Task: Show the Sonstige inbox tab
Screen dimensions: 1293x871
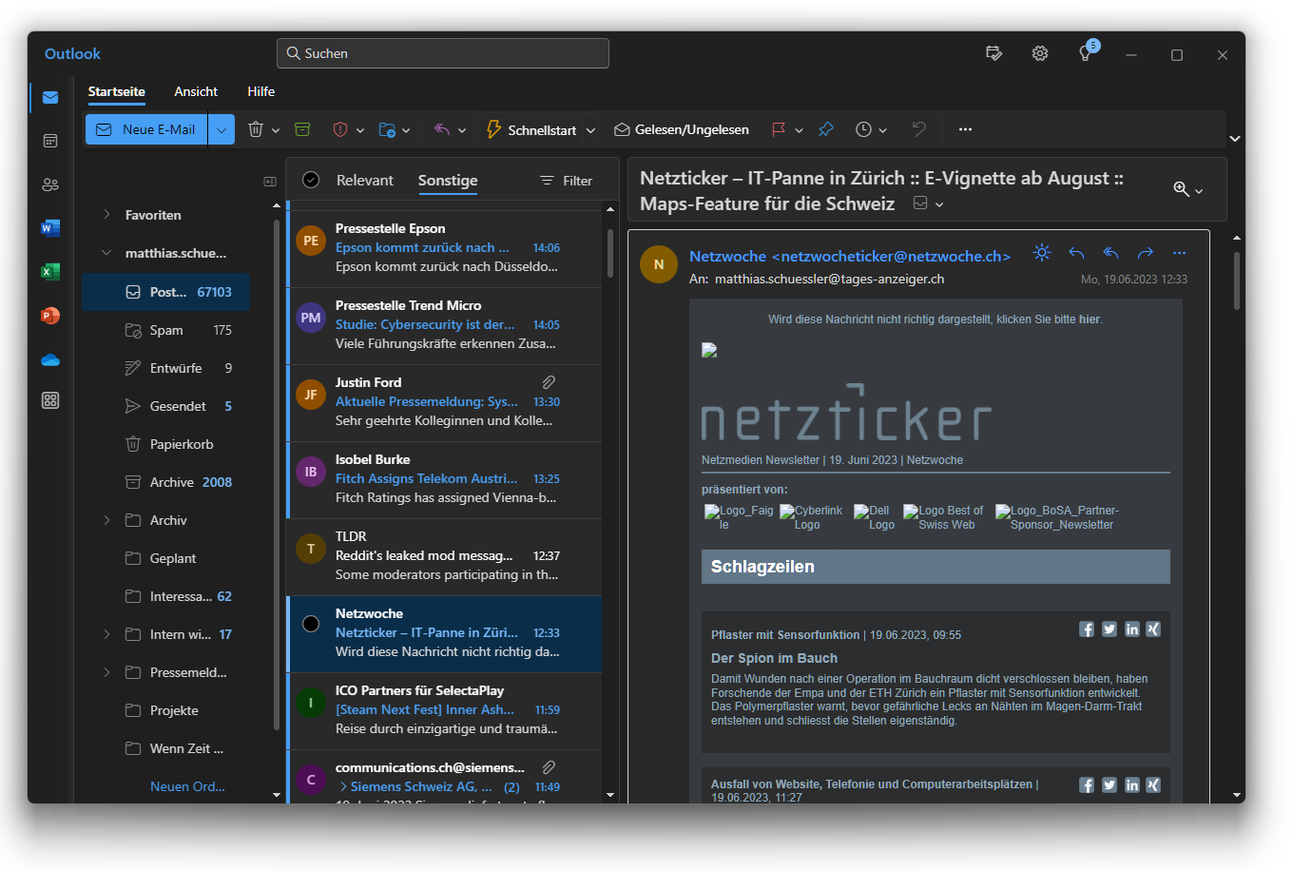Action: click(x=448, y=180)
